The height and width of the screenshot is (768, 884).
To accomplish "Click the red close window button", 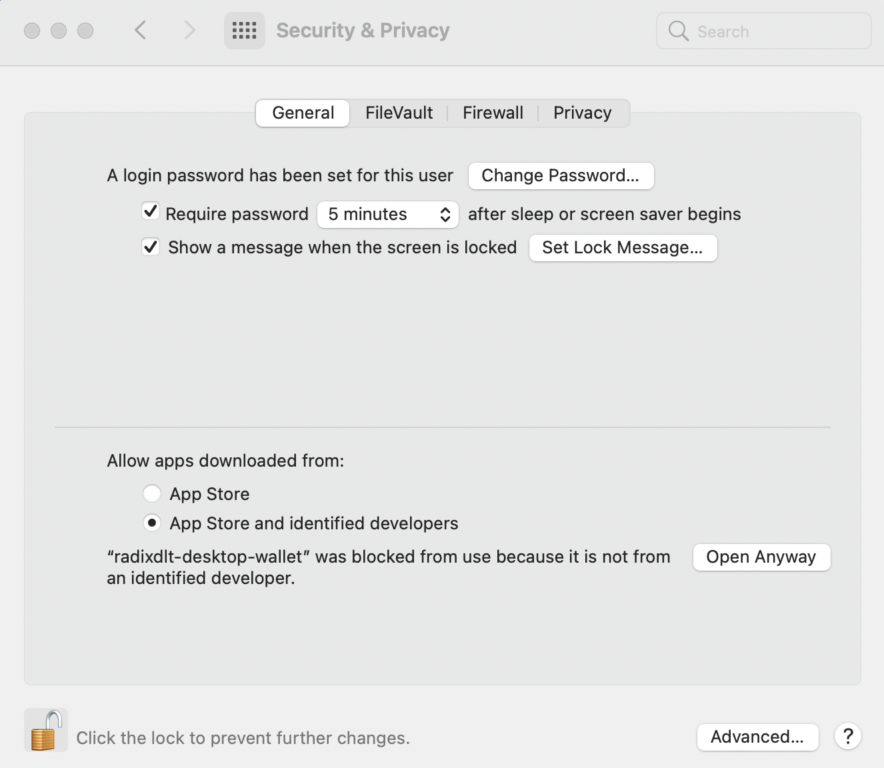I will coord(32,31).
